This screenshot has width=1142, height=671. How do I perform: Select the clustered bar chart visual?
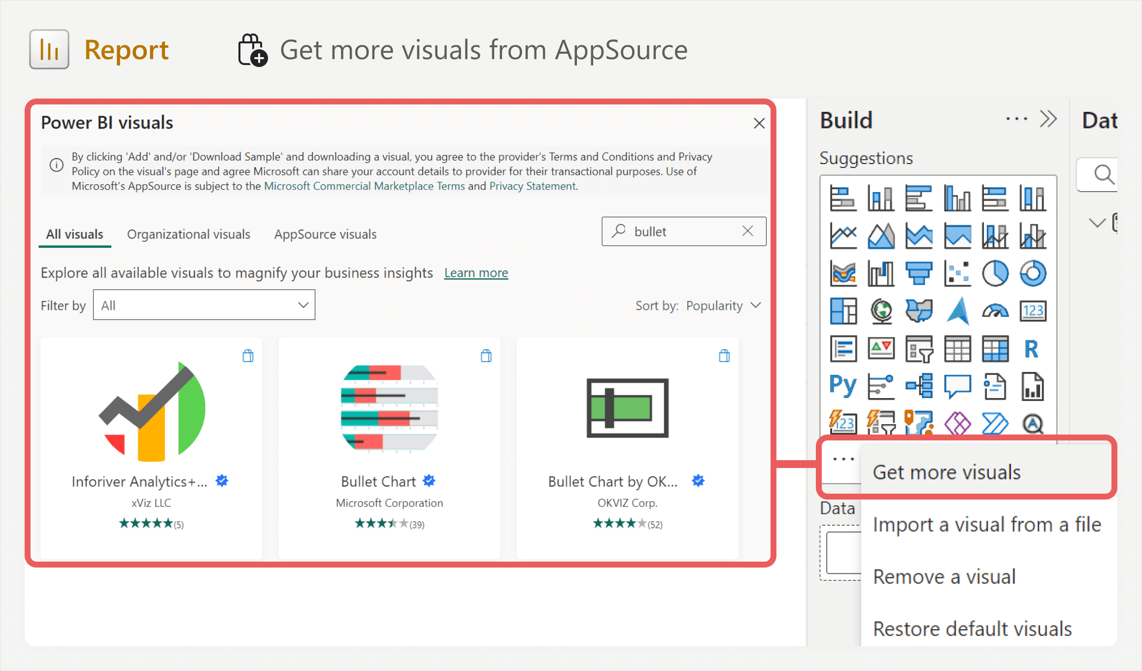pos(919,199)
